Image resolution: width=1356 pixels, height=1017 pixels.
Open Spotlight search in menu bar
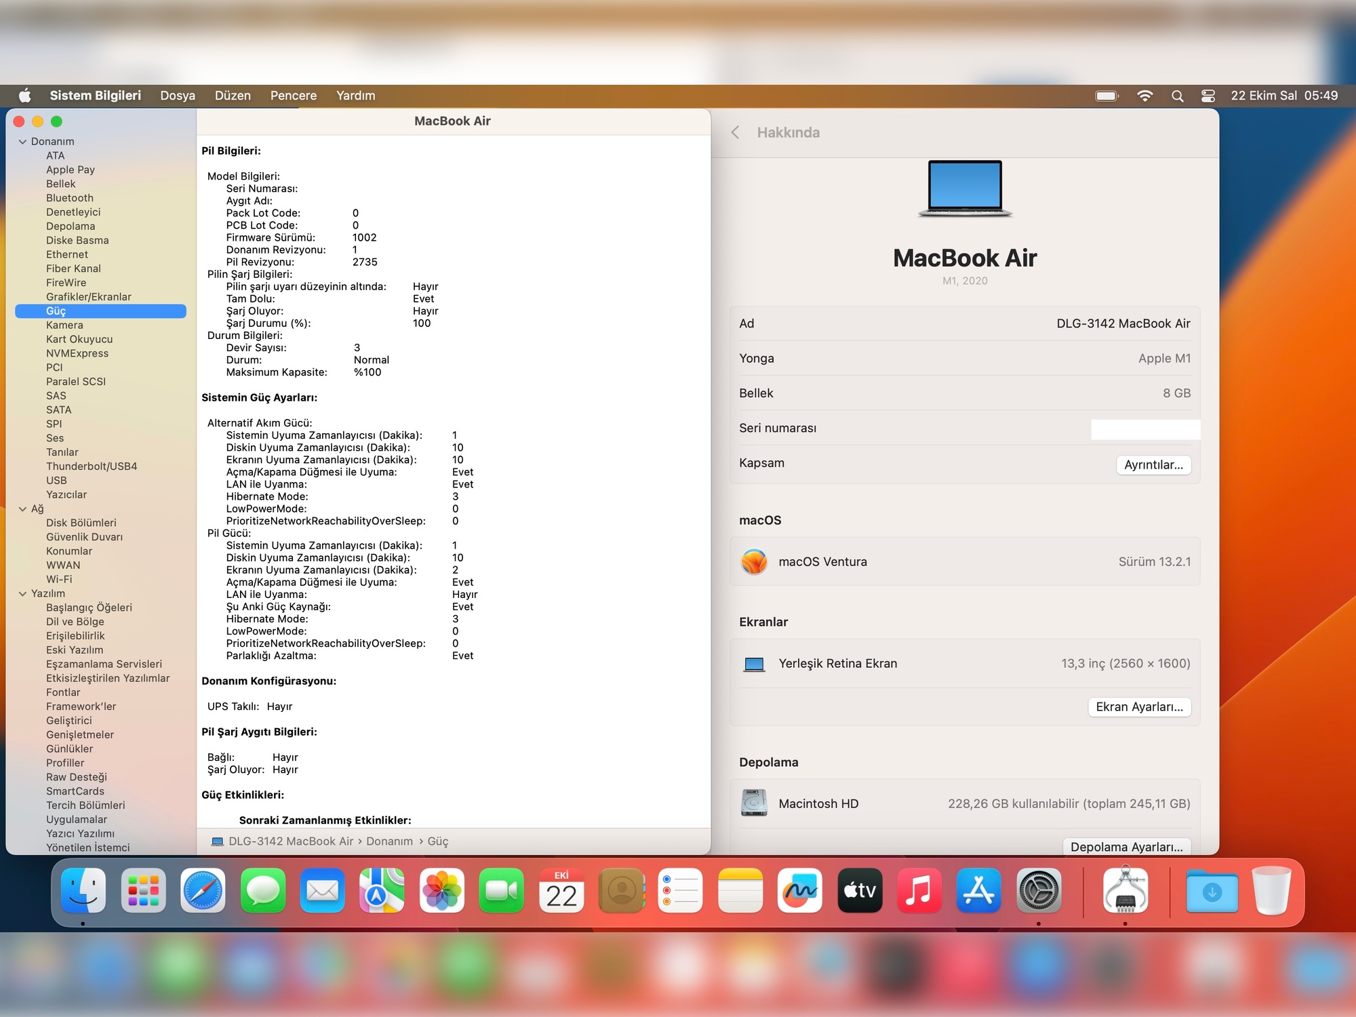(x=1178, y=96)
